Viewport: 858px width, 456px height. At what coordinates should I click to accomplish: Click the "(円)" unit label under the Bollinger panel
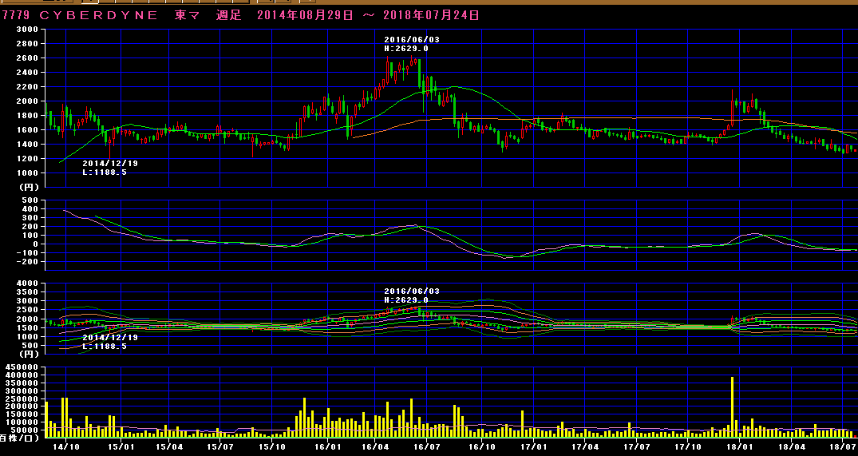click(29, 354)
